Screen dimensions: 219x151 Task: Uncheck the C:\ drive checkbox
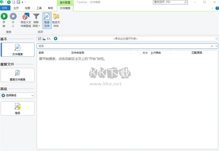pyautogui.click(x=39, y=39)
